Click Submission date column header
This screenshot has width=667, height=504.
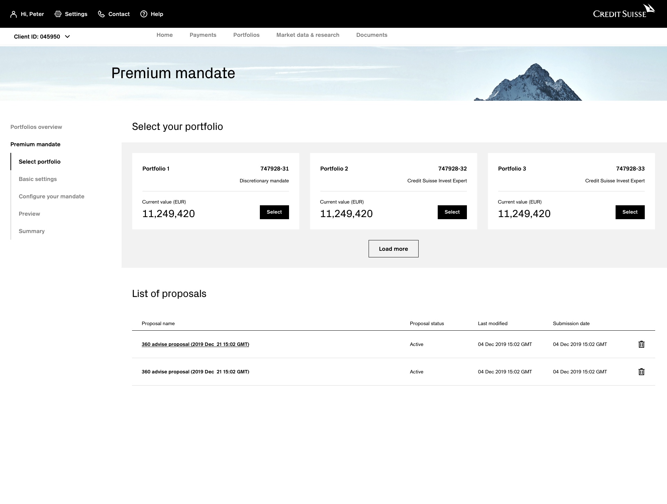pyautogui.click(x=571, y=323)
